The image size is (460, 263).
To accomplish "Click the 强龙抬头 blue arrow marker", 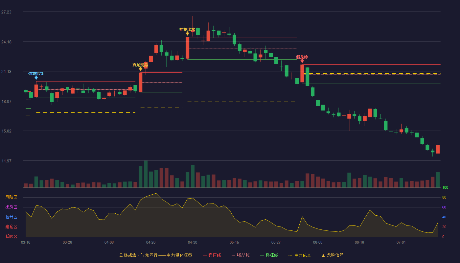I will 36,78.
